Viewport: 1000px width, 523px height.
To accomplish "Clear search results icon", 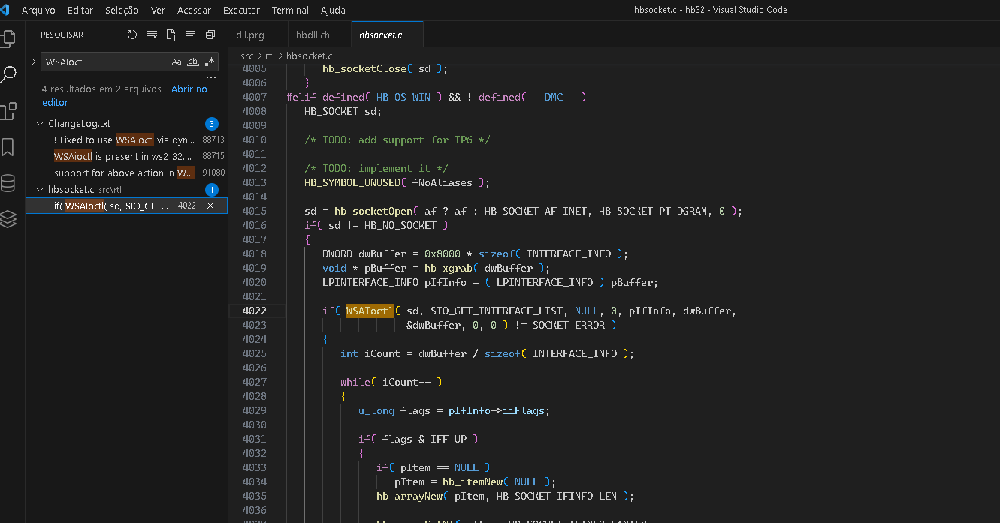I will coord(152,35).
